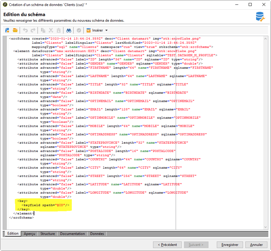This screenshot has width=271, height=251.
Task: Click the closing </srcSchema> tag
Action: pos(21,217)
